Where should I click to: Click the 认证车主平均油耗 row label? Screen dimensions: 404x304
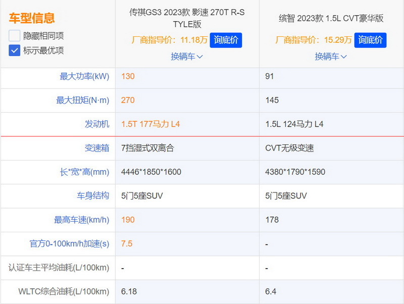click(x=58, y=268)
